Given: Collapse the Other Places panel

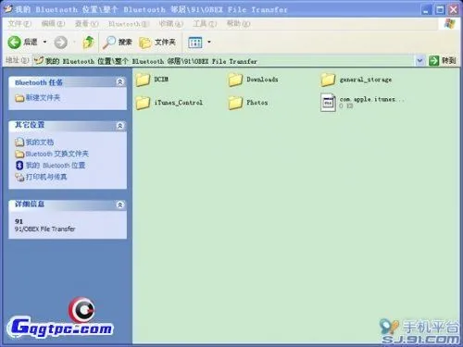Looking at the screenshot, I should (x=119, y=126).
